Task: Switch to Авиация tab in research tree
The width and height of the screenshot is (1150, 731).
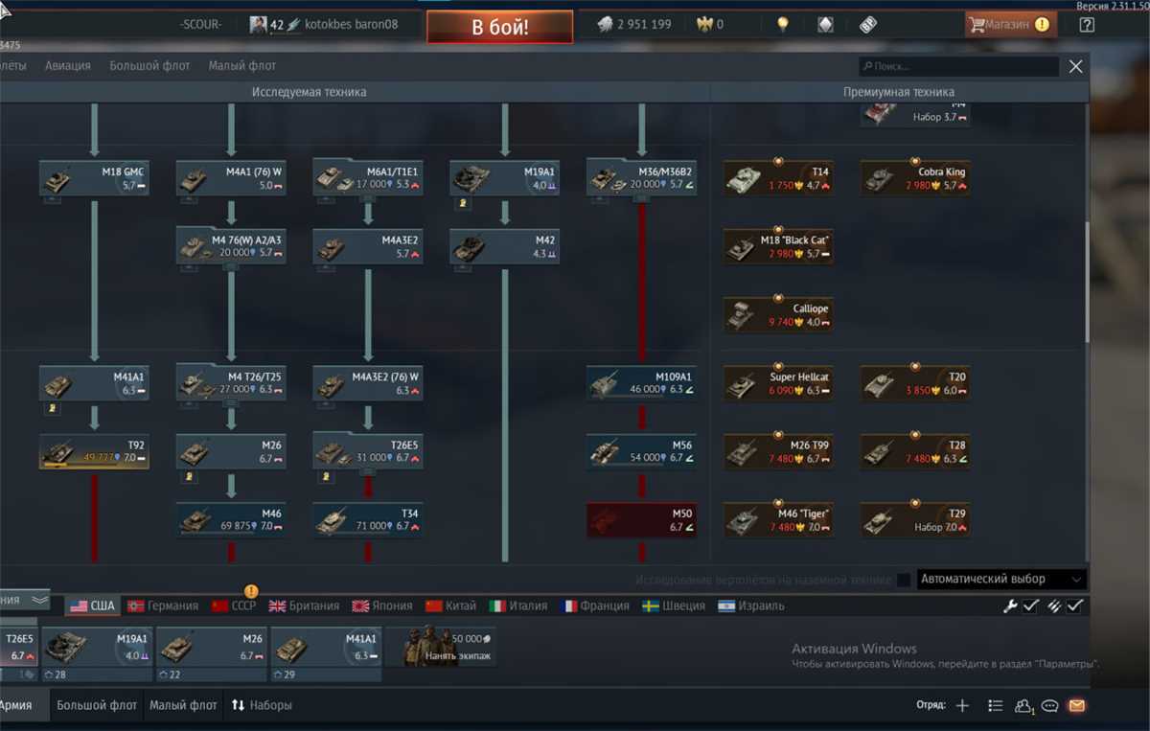Action: [67, 66]
